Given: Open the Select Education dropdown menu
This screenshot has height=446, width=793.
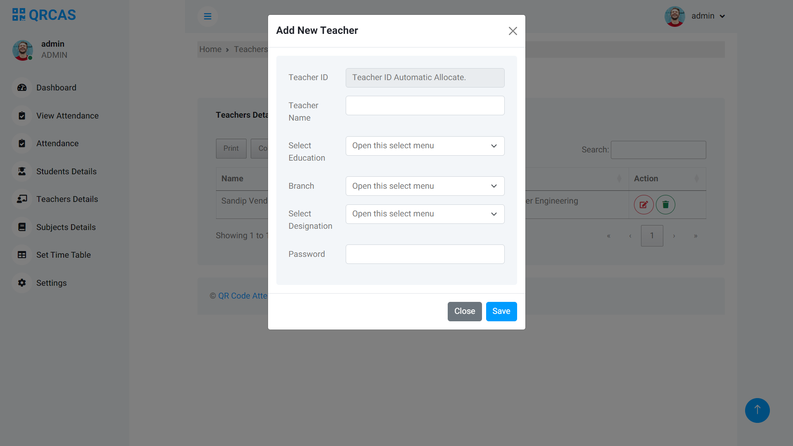Looking at the screenshot, I should [x=425, y=146].
